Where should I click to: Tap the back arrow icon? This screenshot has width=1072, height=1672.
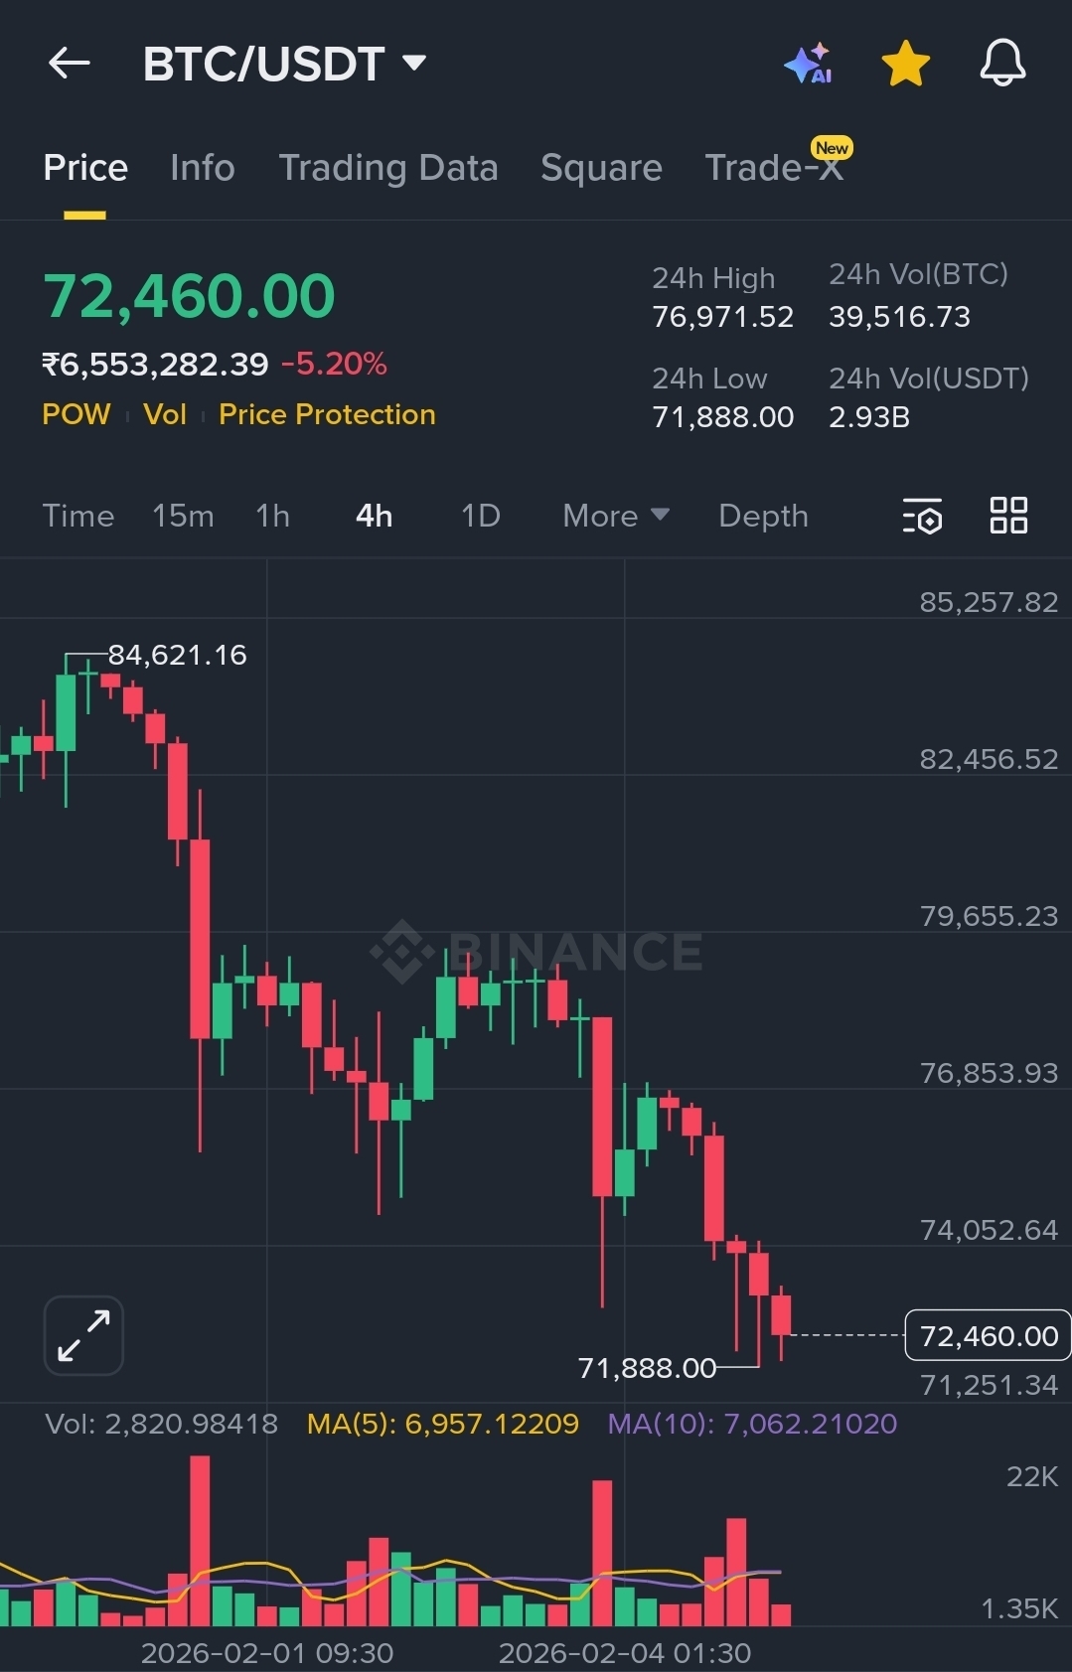pos(70,64)
